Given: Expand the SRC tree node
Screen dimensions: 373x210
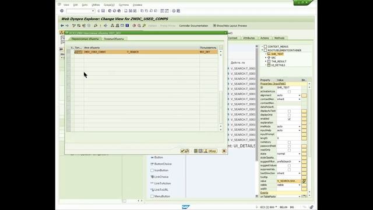Looking at the screenshot, I should point(266,58).
